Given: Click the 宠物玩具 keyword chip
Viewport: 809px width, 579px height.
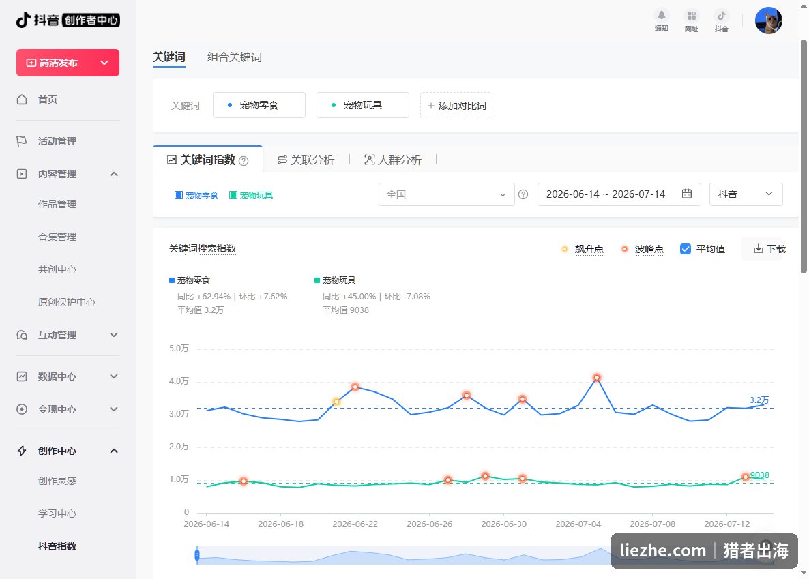Looking at the screenshot, I should [x=363, y=105].
